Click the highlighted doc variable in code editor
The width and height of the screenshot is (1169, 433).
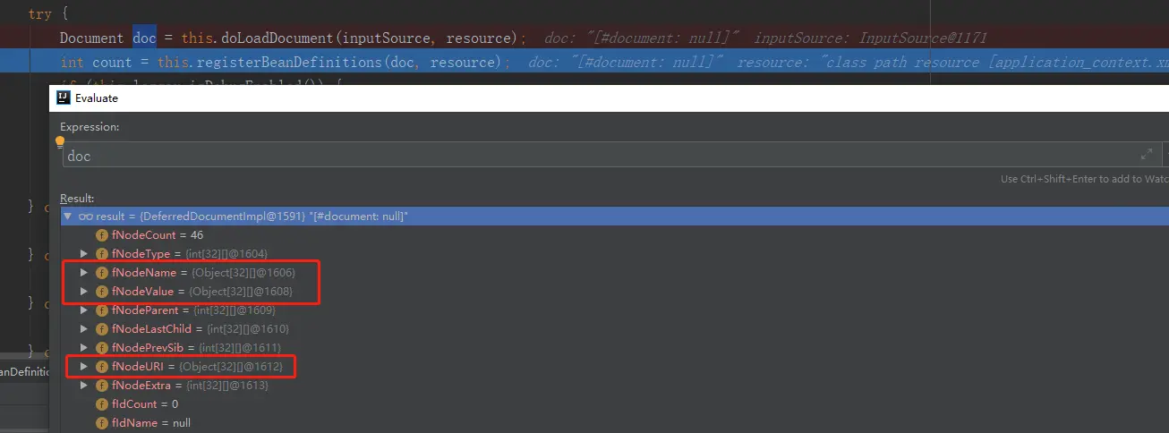(x=144, y=38)
